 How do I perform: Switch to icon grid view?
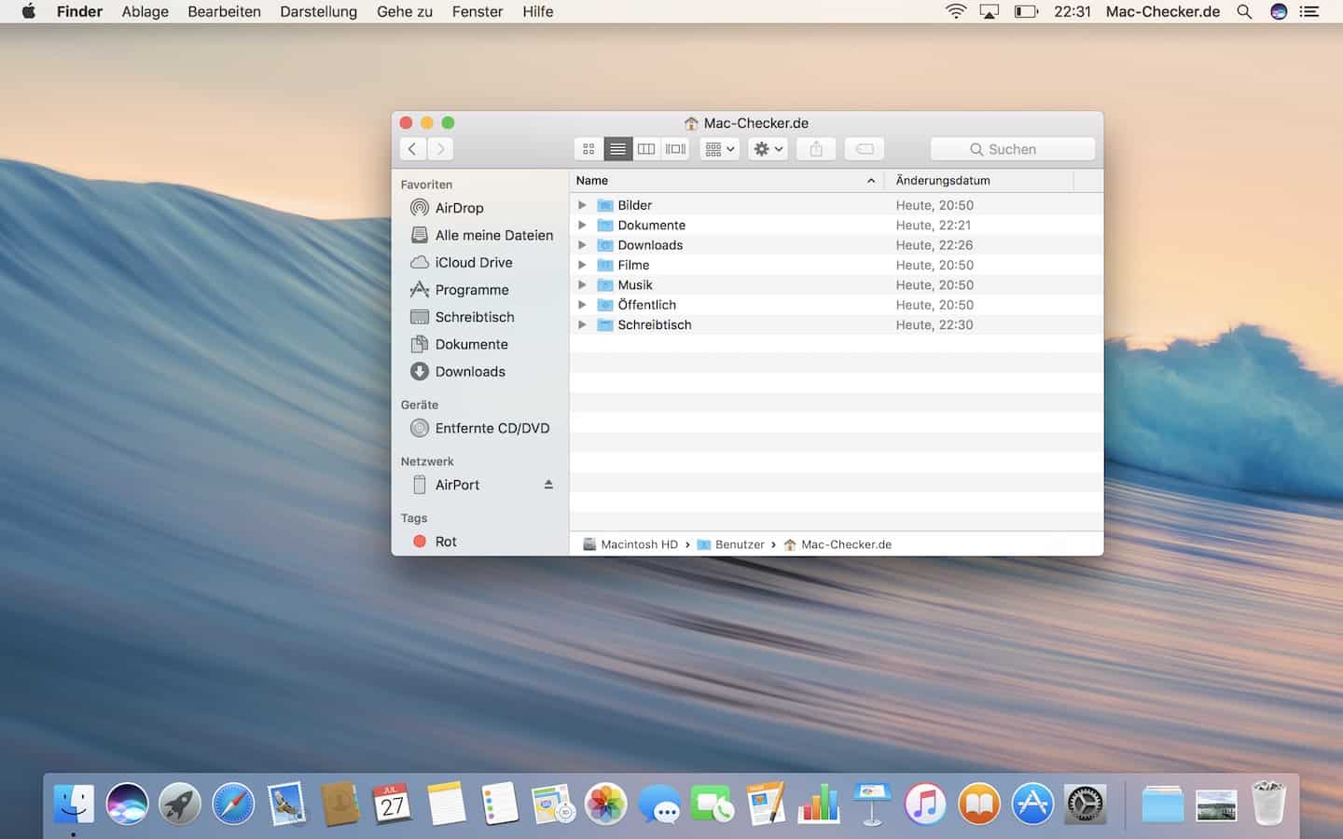[x=588, y=149]
